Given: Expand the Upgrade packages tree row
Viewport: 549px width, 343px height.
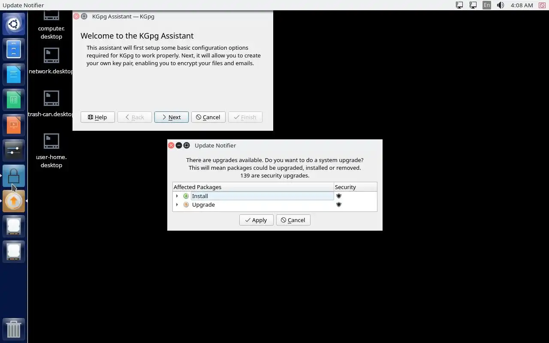Looking at the screenshot, I should pos(177,205).
